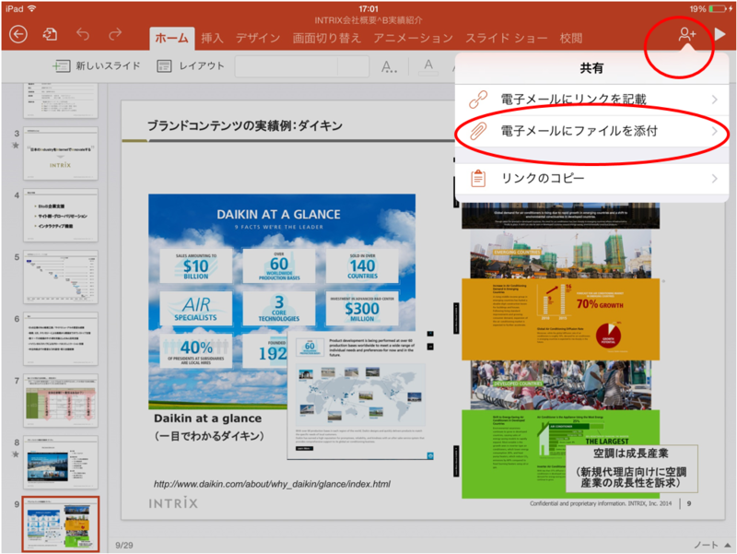737x554 pixels.
Task: Select slide 5 thumbnail
Action: click(x=61, y=277)
